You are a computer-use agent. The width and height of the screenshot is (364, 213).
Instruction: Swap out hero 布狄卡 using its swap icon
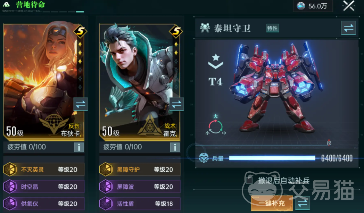[x=81, y=104]
